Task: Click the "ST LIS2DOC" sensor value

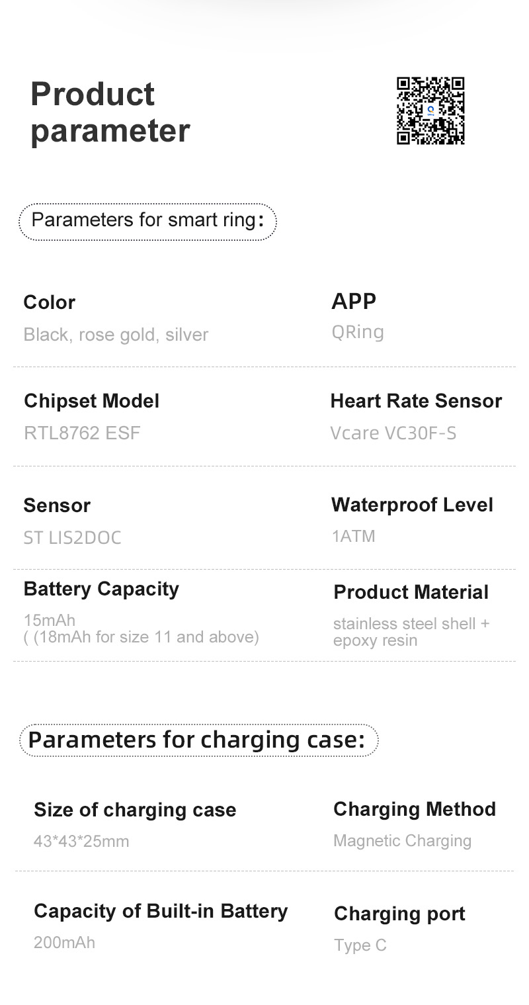Action: [73, 537]
